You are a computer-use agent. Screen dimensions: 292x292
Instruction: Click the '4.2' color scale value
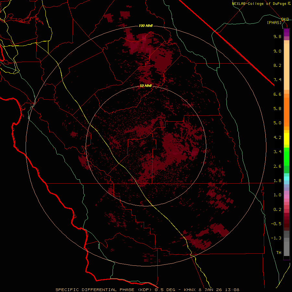(277, 138)
